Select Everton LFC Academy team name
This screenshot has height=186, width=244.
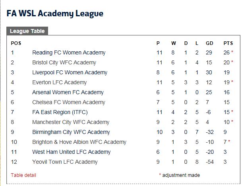tap(60, 82)
